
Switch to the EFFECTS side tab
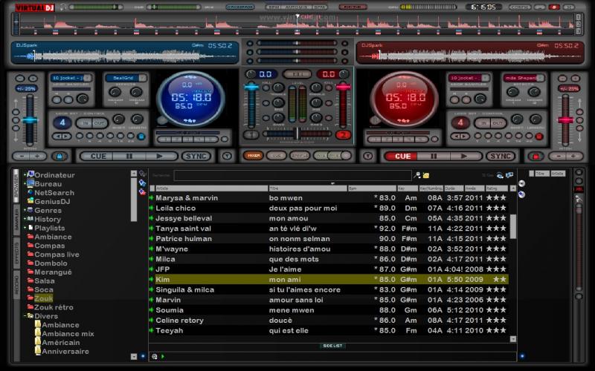16,253
